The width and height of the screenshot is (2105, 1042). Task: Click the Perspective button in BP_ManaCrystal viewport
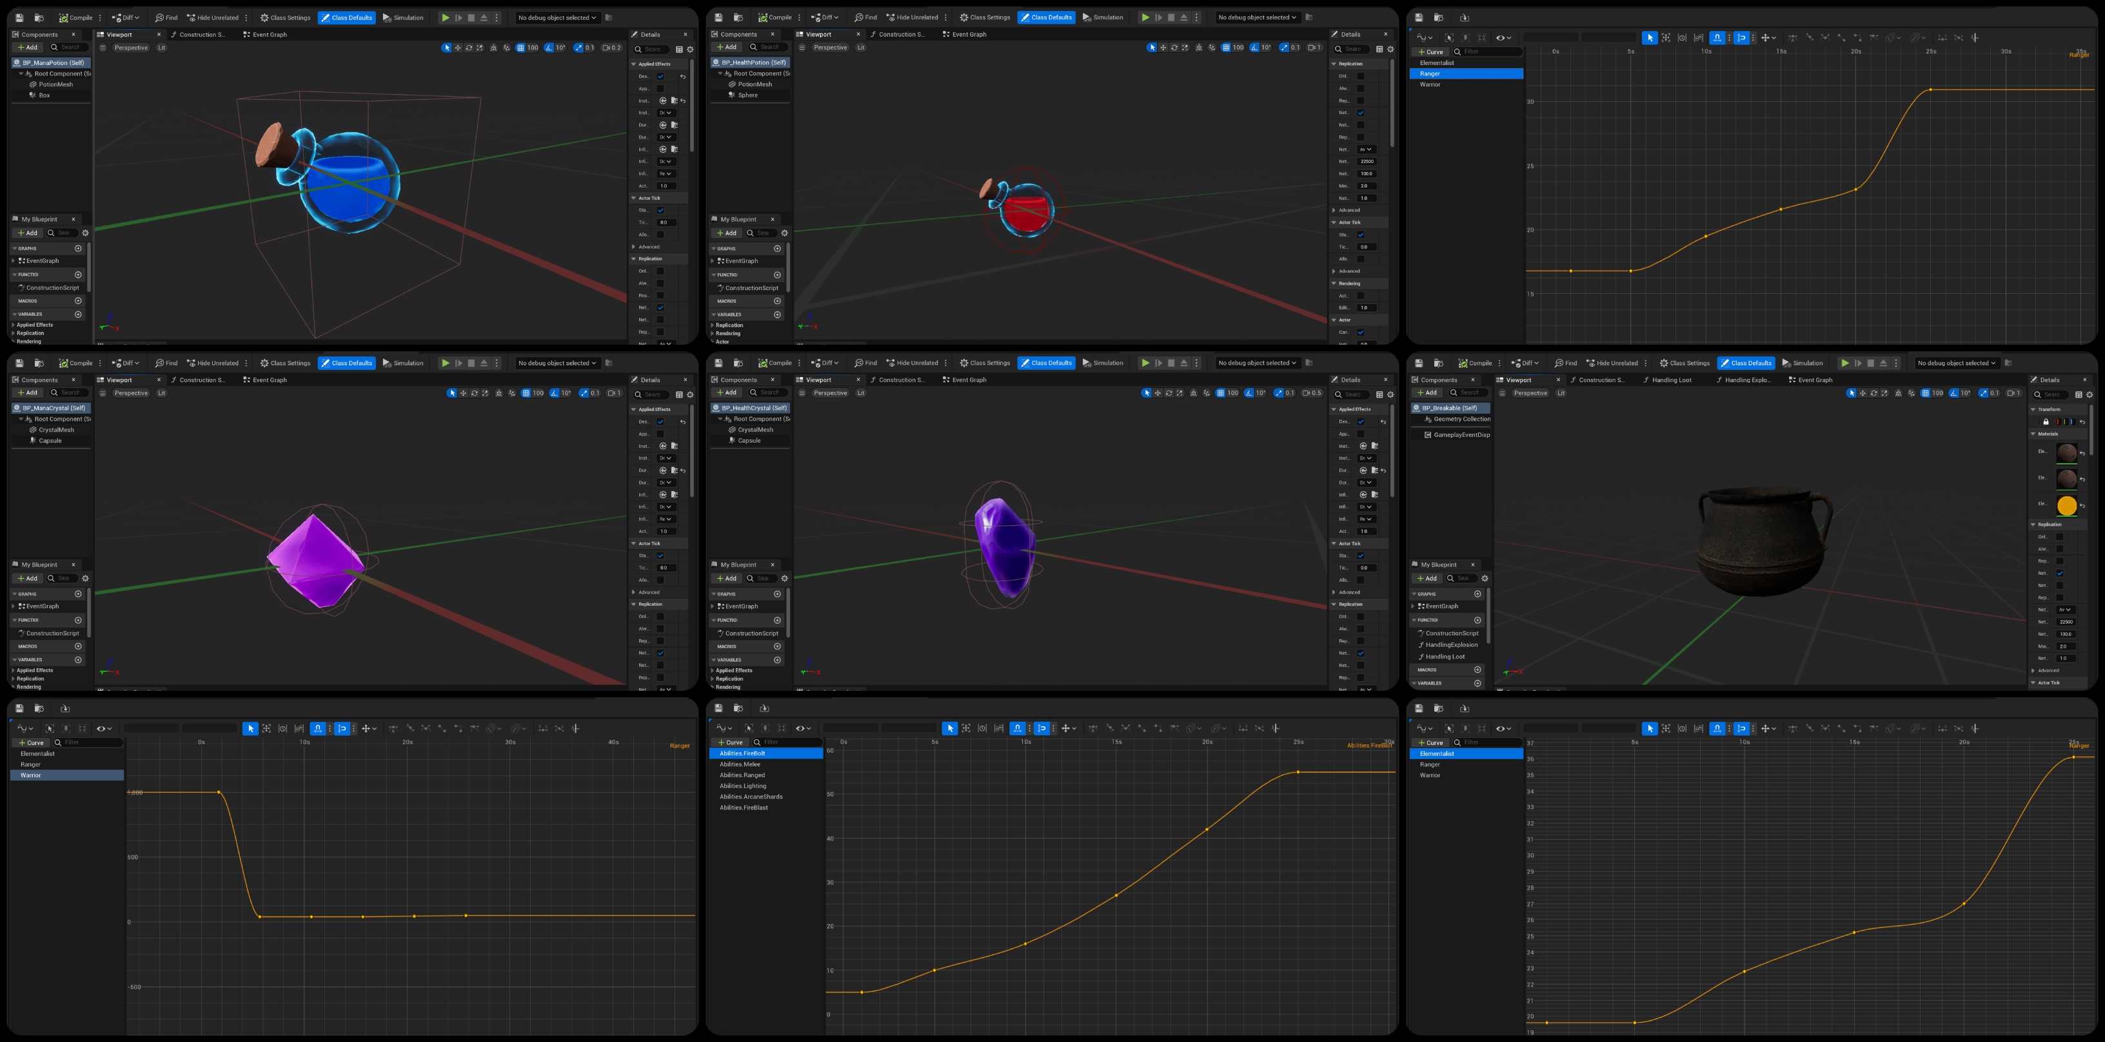131,393
